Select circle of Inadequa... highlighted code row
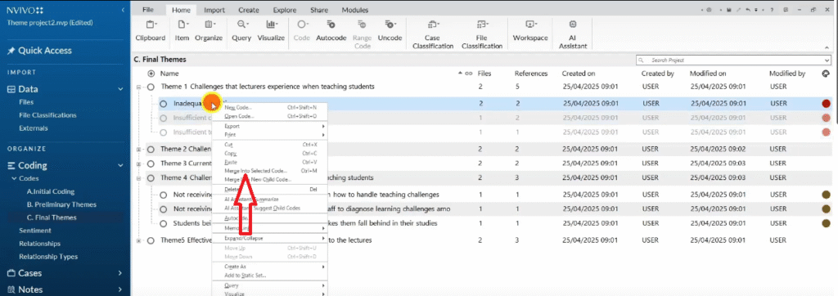The image size is (838, 296). click(x=164, y=104)
